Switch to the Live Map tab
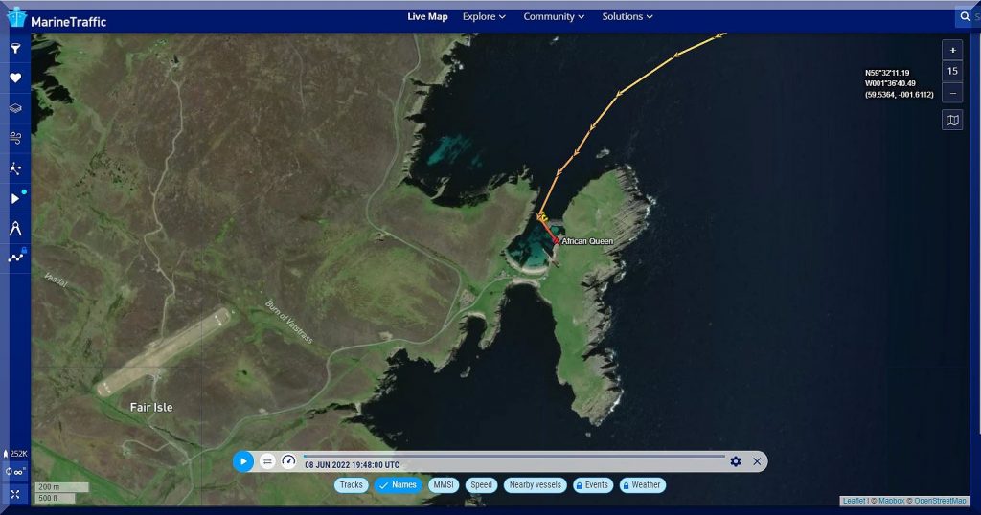The image size is (981, 515). pyautogui.click(x=427, y=16)
